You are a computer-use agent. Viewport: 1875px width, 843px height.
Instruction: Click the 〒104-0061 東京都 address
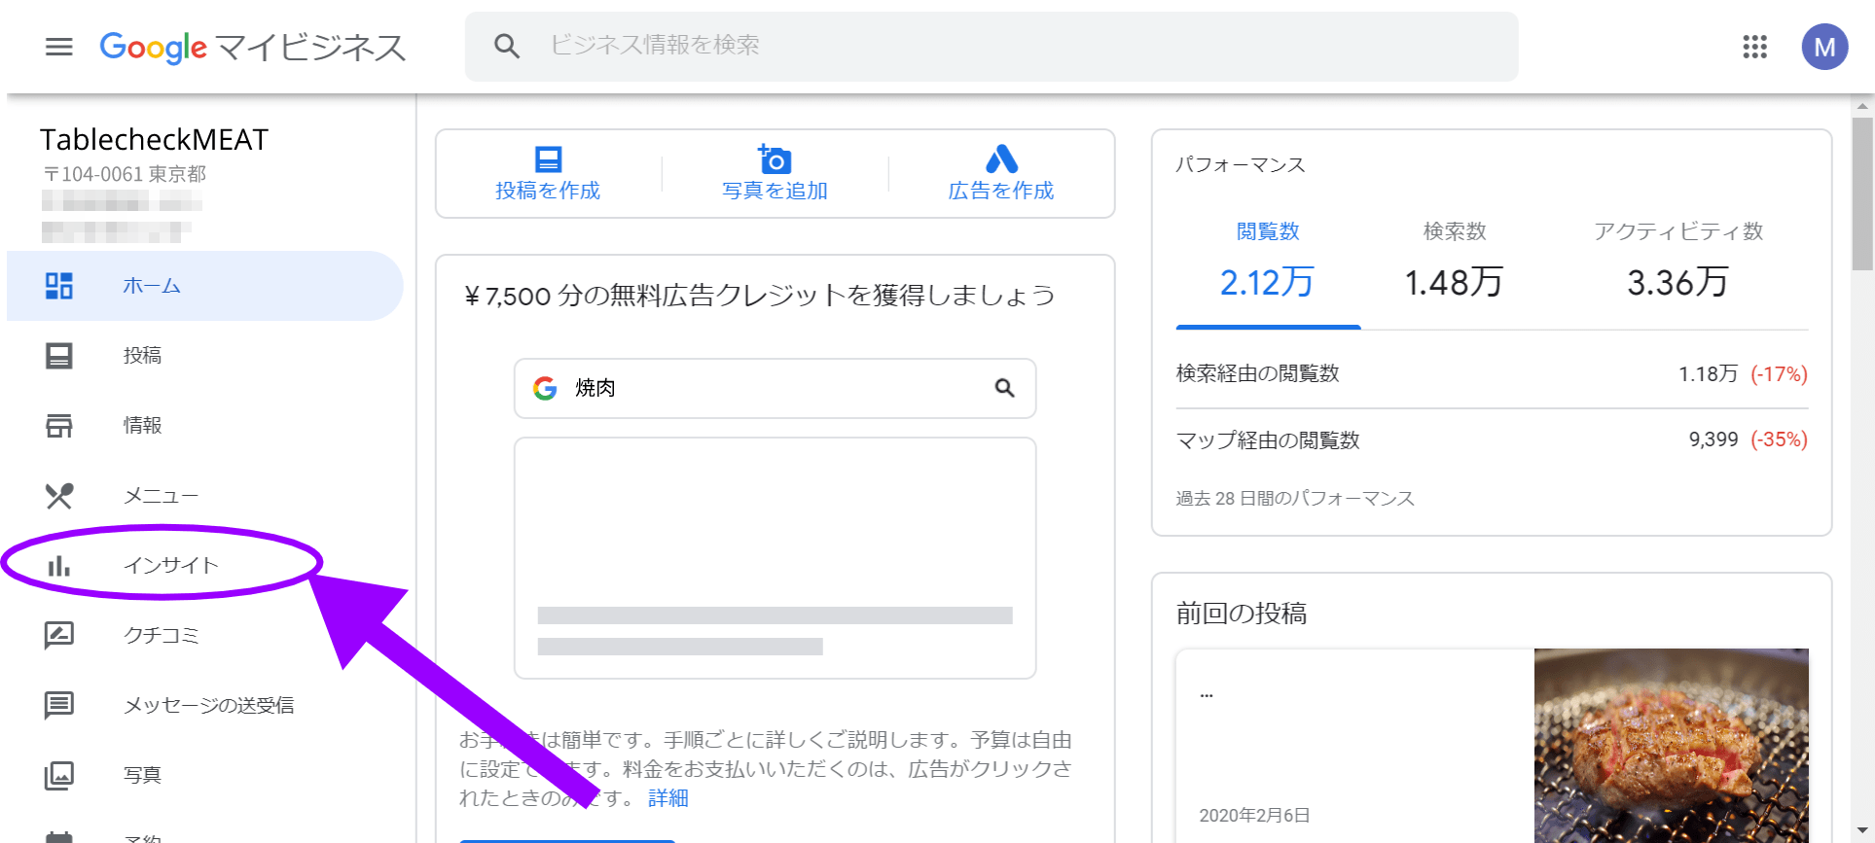[x=125, y=174]
